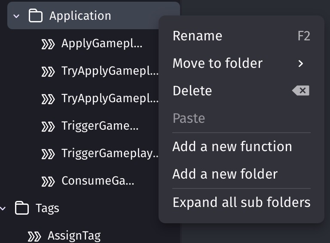Select Expand all sub folders
This screenshot has width=330, height=243.
coord(241,202)
